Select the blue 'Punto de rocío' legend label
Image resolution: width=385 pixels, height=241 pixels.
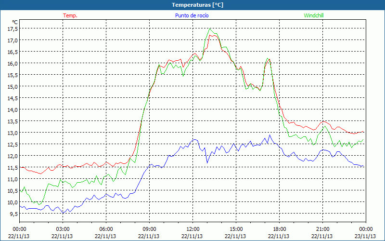192,15
